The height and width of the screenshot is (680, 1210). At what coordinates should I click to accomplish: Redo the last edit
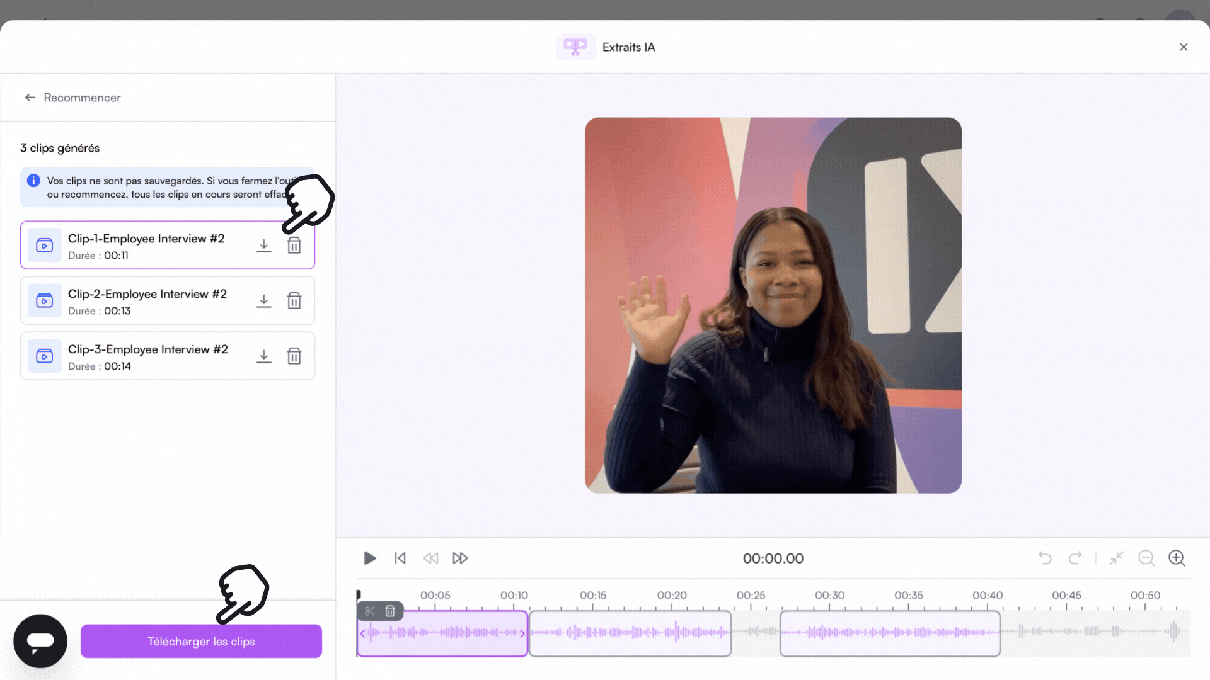tap(1075, 558)
